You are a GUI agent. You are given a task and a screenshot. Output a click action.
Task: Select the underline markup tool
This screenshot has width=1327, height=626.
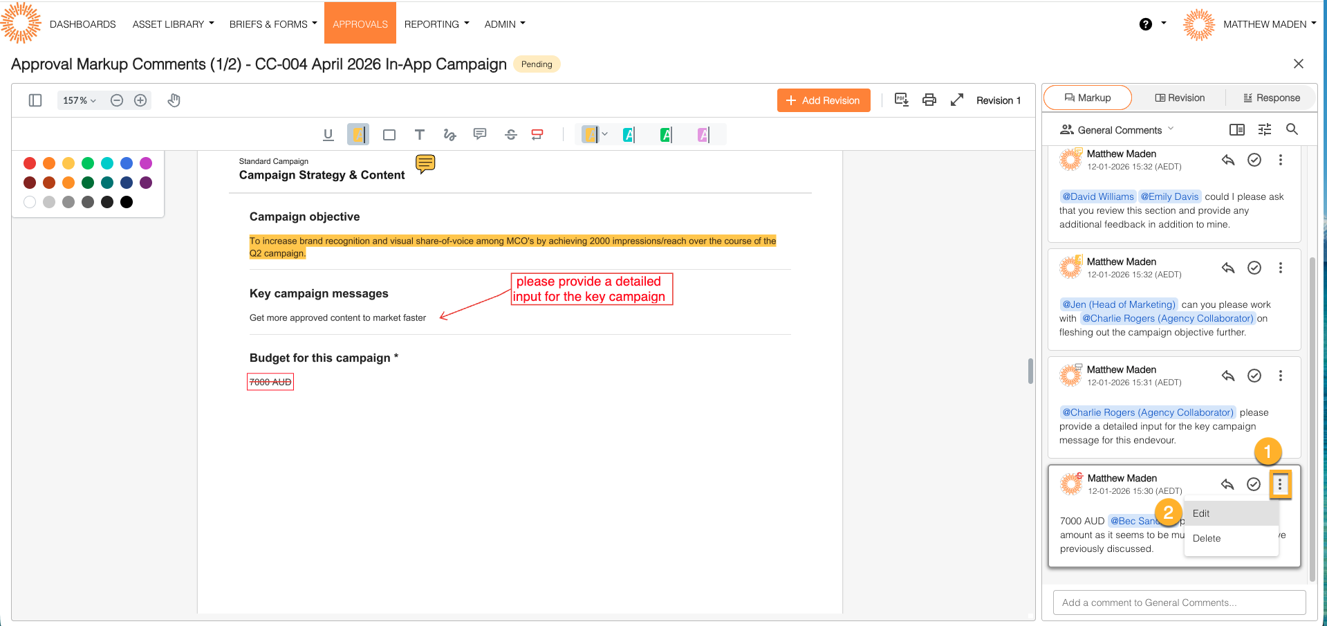[x=328, y=135]
